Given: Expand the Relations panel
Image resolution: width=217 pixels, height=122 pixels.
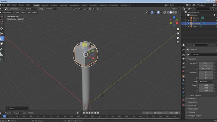Looking at the screenshot, I should tap(192, 99).
